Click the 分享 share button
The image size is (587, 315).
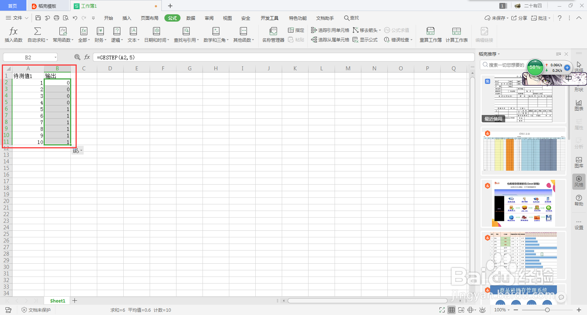(x=519, y=18)
